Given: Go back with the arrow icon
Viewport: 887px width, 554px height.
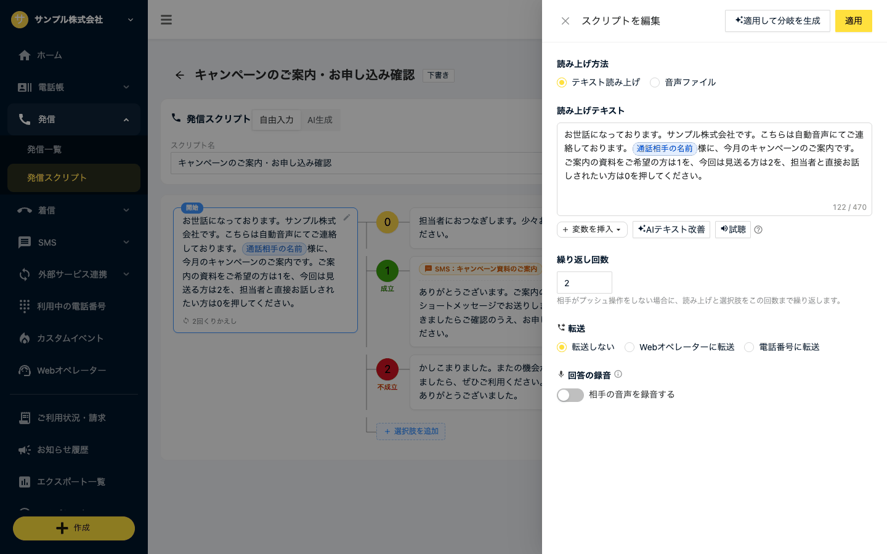Looking at the screenshot, I should point(179,75).
